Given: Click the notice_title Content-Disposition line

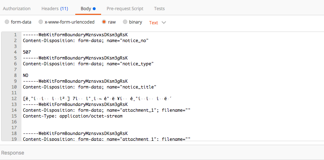Looking at the screenshot, I should point(89,87).
